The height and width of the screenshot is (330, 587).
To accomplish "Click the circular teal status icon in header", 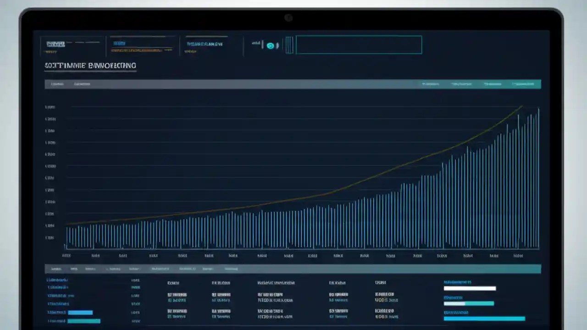I will click(x=271, y=45).
